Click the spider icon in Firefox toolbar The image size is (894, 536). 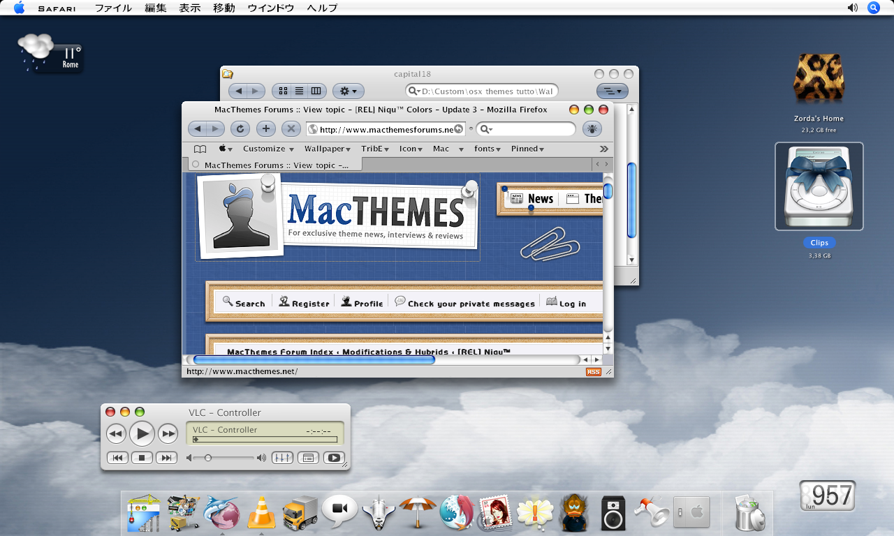pos(592,128)
